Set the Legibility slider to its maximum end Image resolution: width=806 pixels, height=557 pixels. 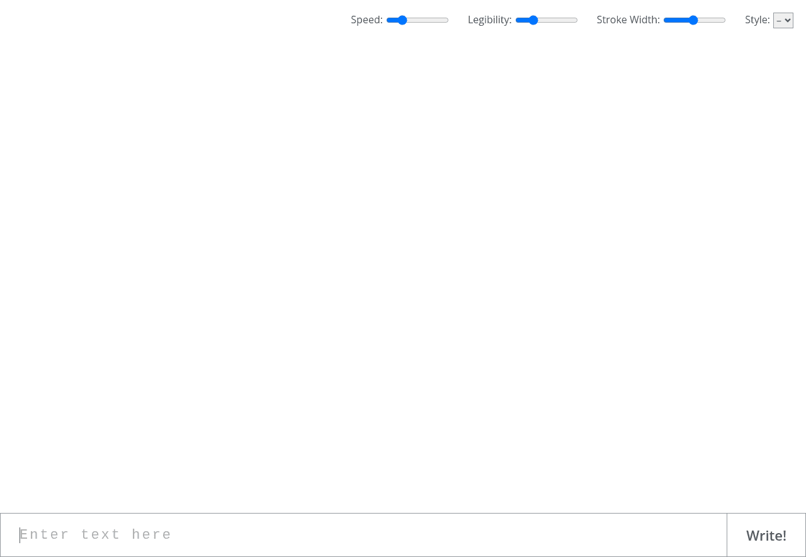tap(577, 20)
